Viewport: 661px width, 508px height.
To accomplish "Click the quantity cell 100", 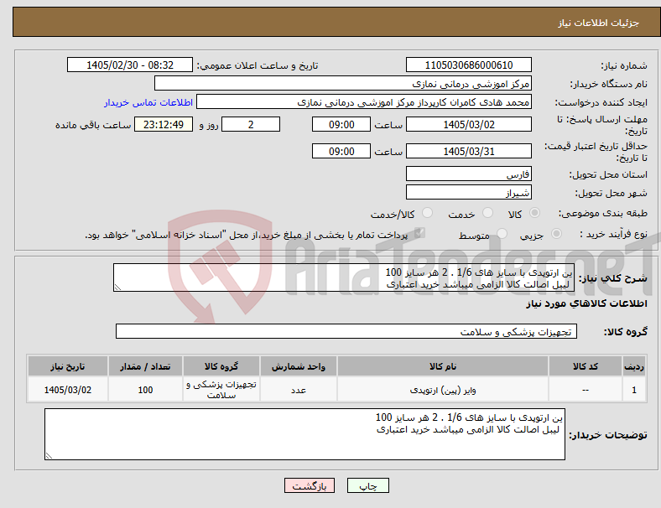I will click(x=145, y=390).
